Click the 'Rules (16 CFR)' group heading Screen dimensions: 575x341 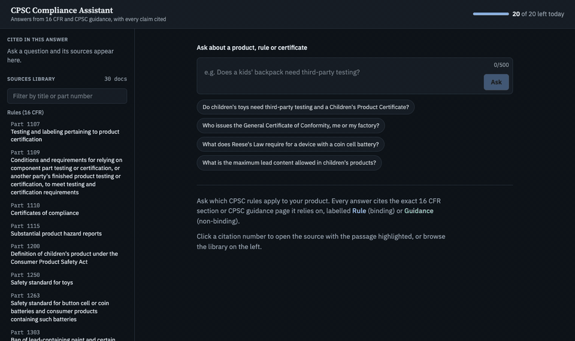pyautogui.click(x=25, y=112)
